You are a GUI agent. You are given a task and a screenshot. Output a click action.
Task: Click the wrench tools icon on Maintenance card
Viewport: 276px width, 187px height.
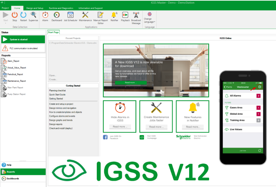click(156, 107)
